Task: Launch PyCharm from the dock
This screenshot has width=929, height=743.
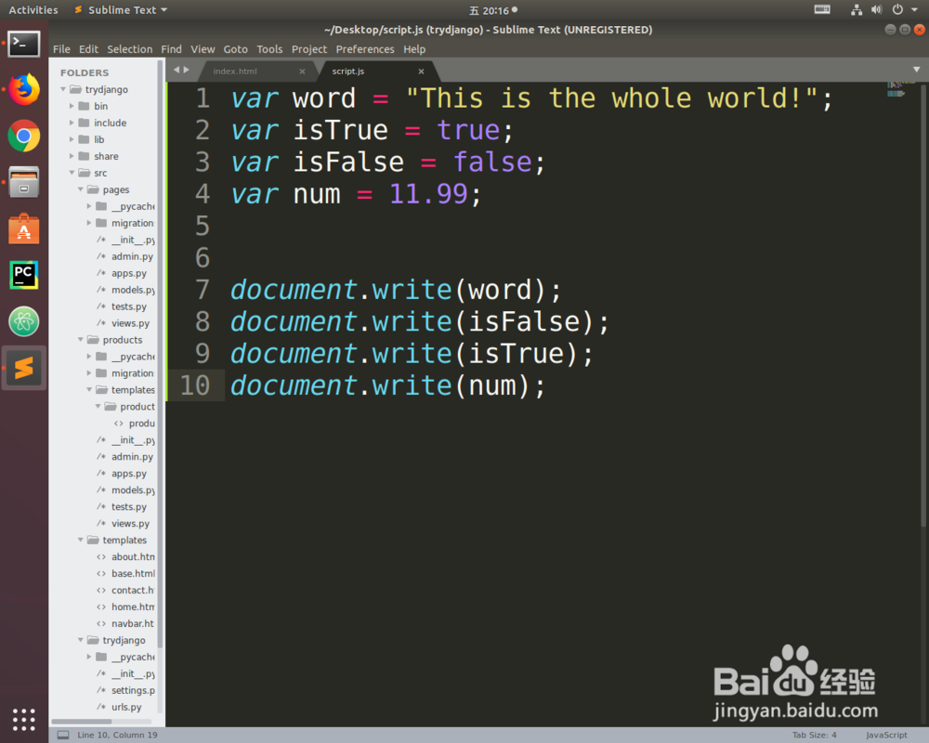Action: pos(24,275)
